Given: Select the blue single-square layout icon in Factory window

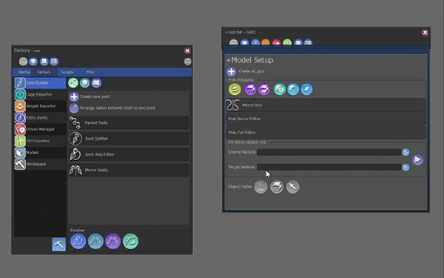Looking at the screenshot, I should point(44,62).
